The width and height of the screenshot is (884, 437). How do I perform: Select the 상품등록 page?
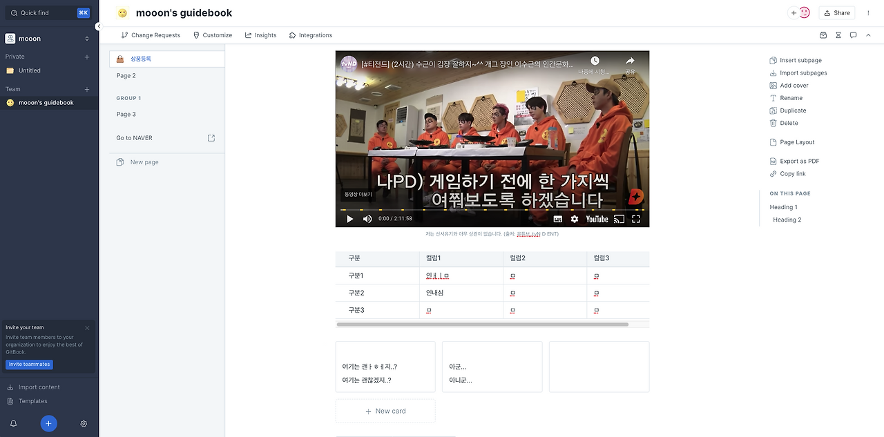pyautogui.click(x=167, y=59)
